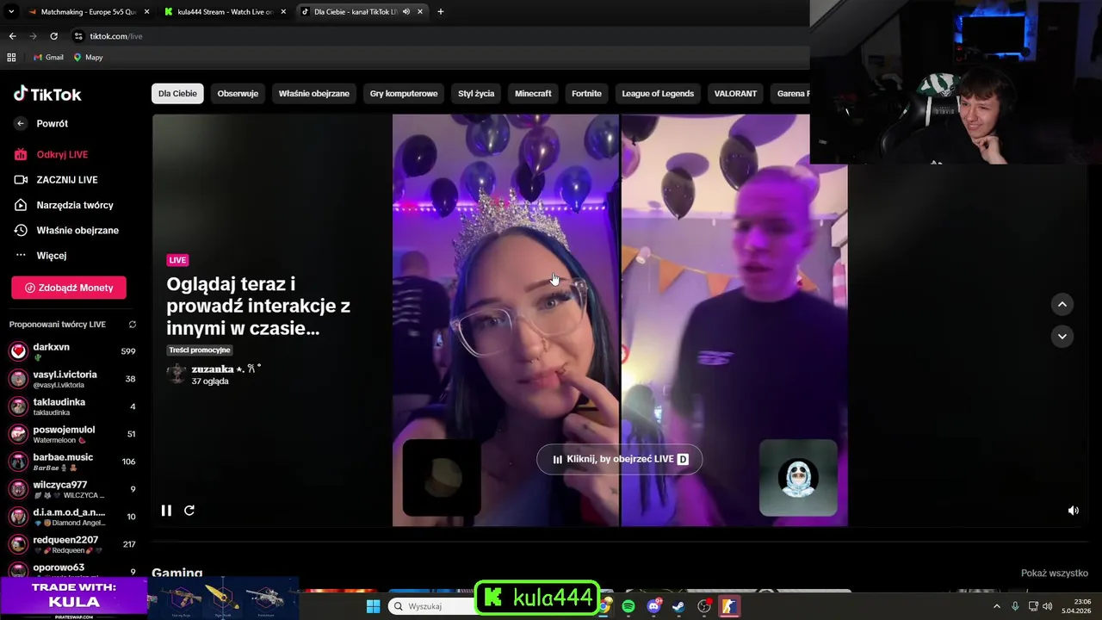Expand the Więcej sidebar menu
The image size is (1102, 620).
tap(51, 255)
